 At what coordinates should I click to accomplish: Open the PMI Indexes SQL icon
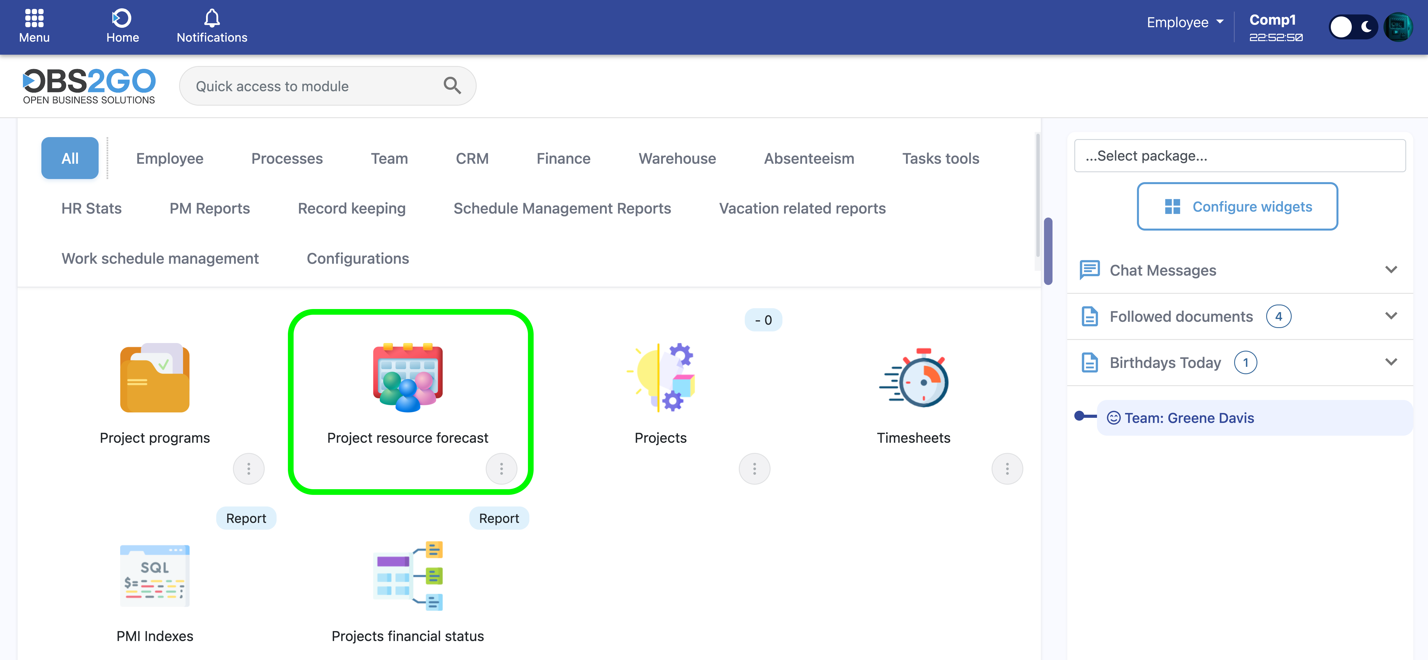155,576
